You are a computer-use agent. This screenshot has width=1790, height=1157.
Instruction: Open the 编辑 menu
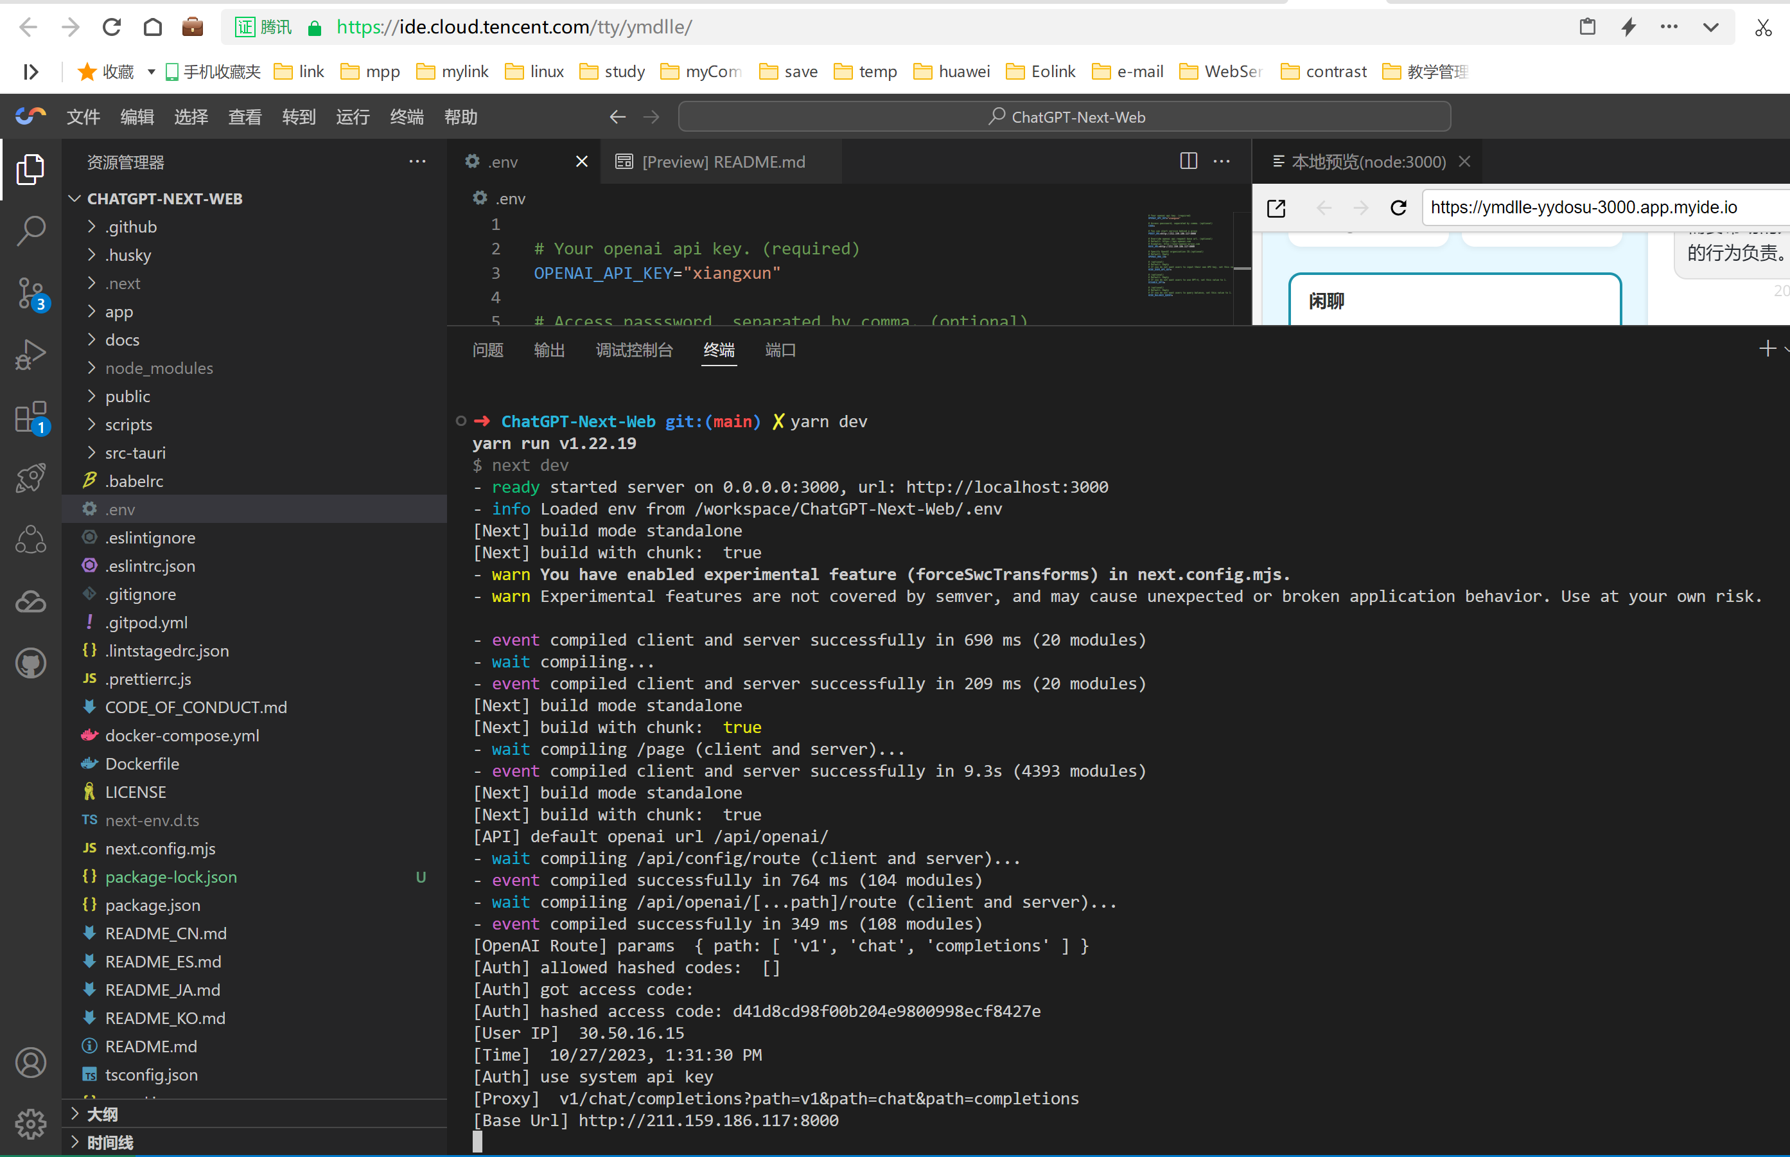pos(137,117)
